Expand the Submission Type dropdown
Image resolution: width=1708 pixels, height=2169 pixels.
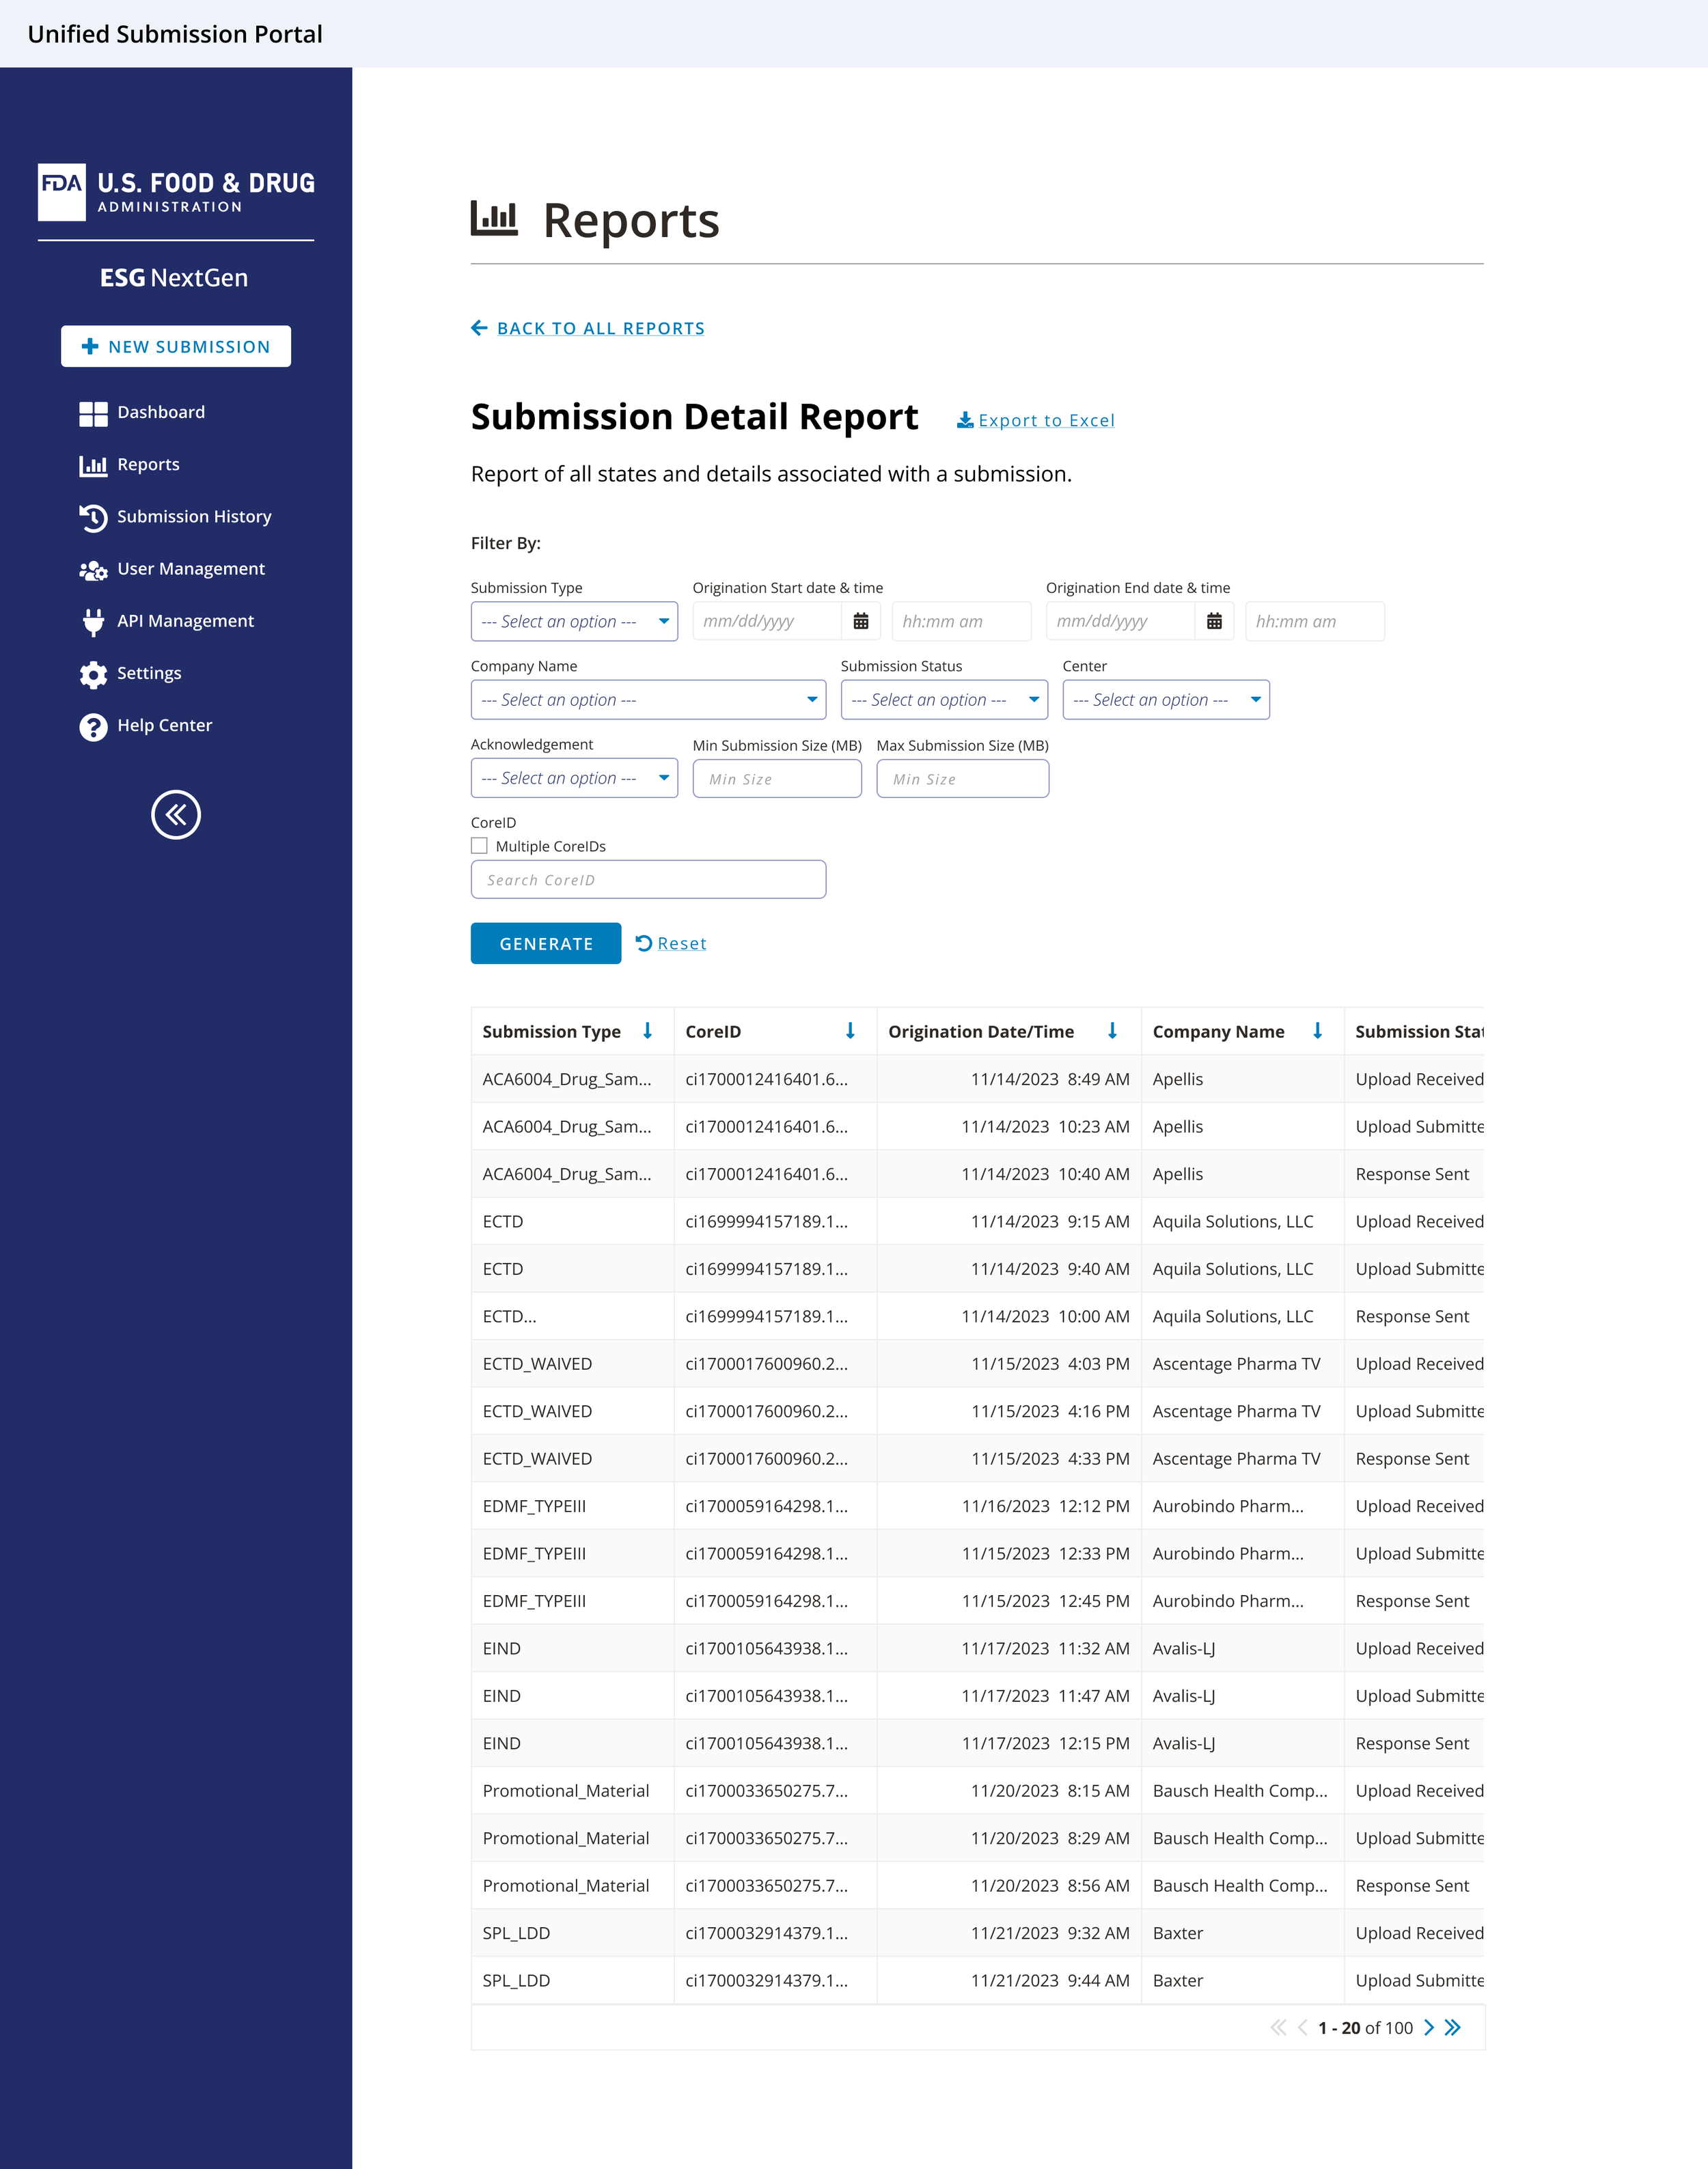(x=574, y=621)
